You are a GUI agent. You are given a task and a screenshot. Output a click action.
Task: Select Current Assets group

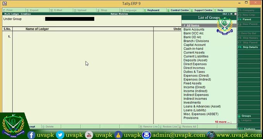point(194,53)
